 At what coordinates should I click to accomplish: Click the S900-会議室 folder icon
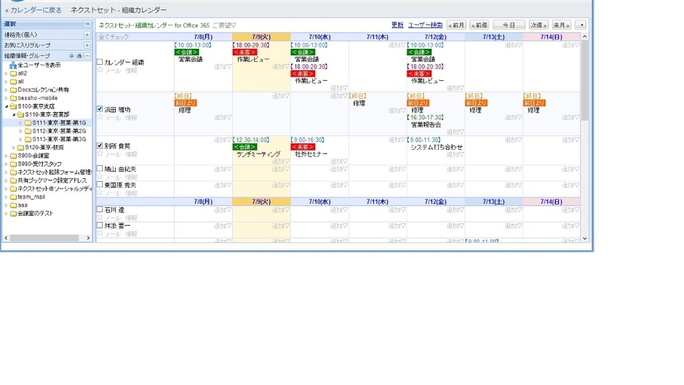pos(14,156)
